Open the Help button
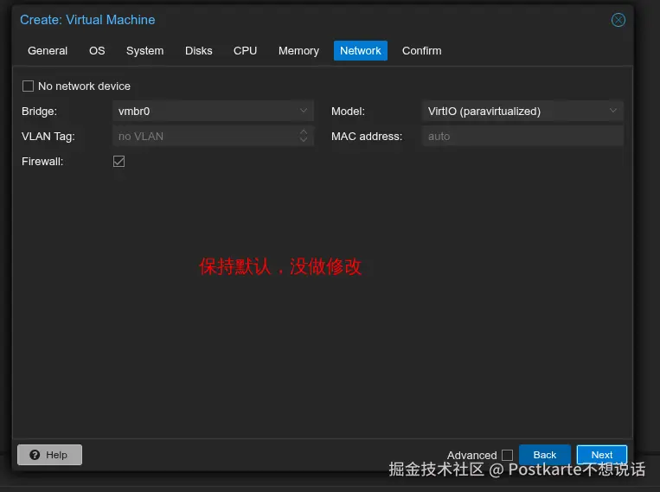 pos(49,455)
